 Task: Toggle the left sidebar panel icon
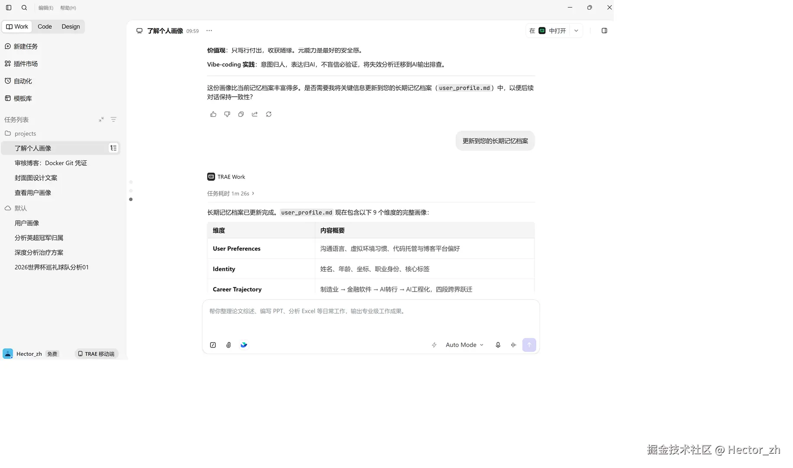click(x=9, y=7)
